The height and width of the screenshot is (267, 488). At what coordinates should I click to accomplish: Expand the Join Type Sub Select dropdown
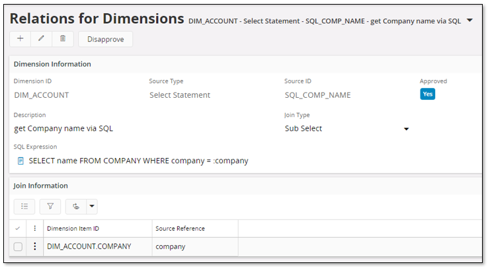(x=407, y=129)
